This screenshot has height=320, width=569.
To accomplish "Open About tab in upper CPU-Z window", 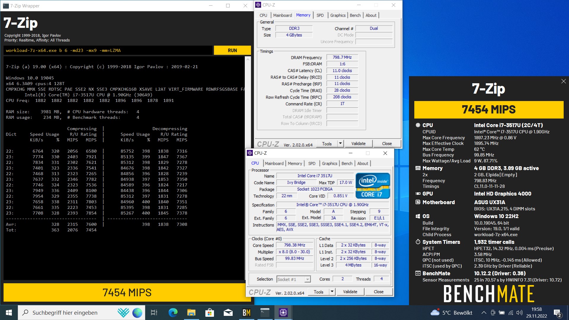I will 371,15.
